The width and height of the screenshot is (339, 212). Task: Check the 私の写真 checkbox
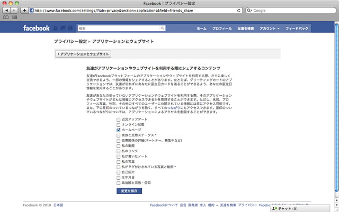point(118,162)
